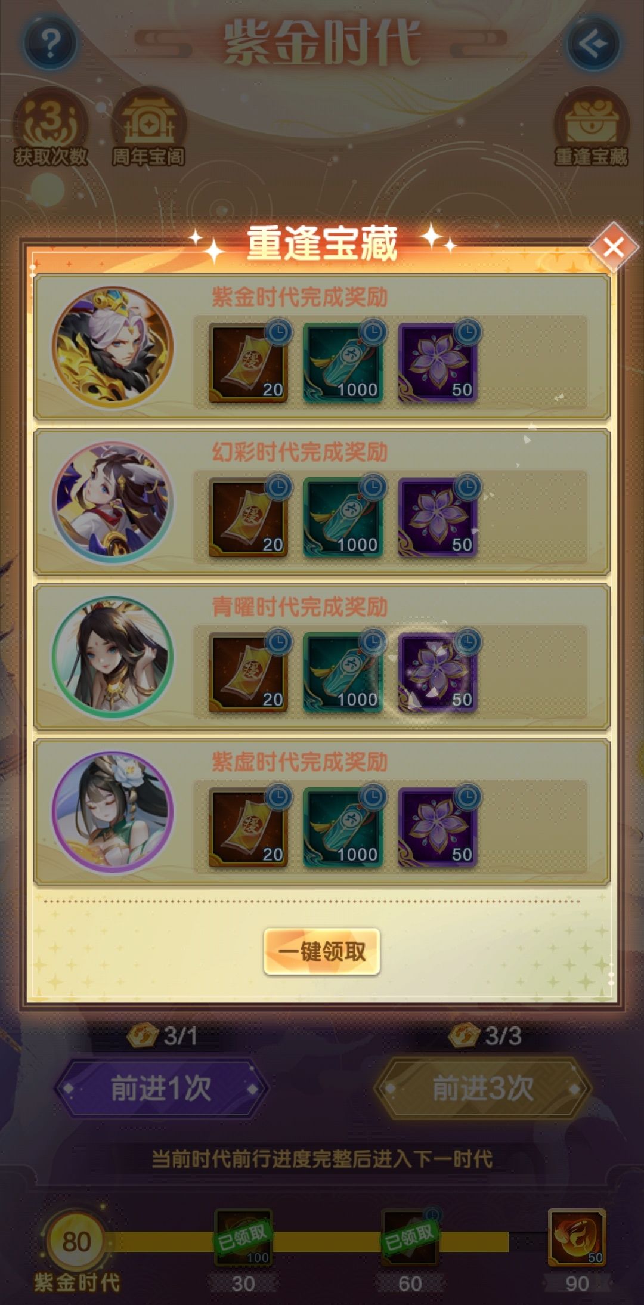
Task: Tap the 紫虚时代 hero portrait
Action: click(113, 812)
